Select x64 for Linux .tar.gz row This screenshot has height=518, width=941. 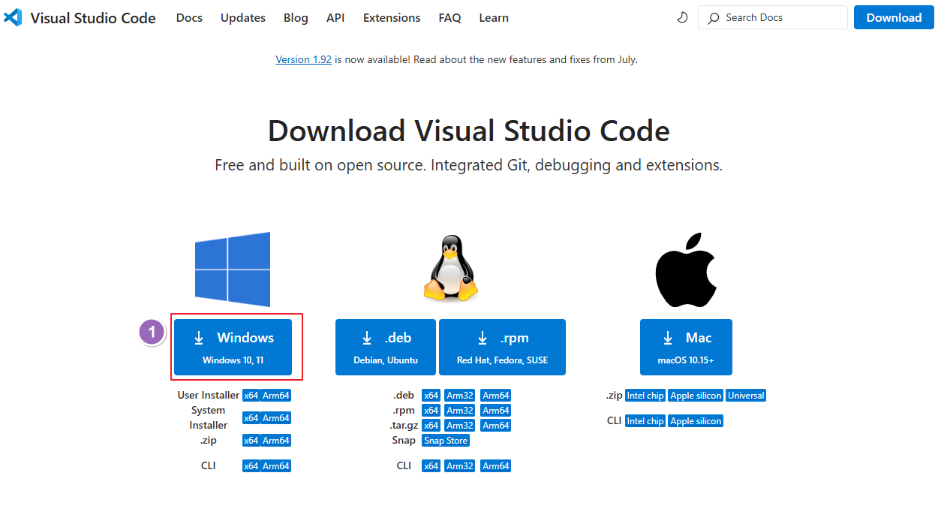pos(431,426)
